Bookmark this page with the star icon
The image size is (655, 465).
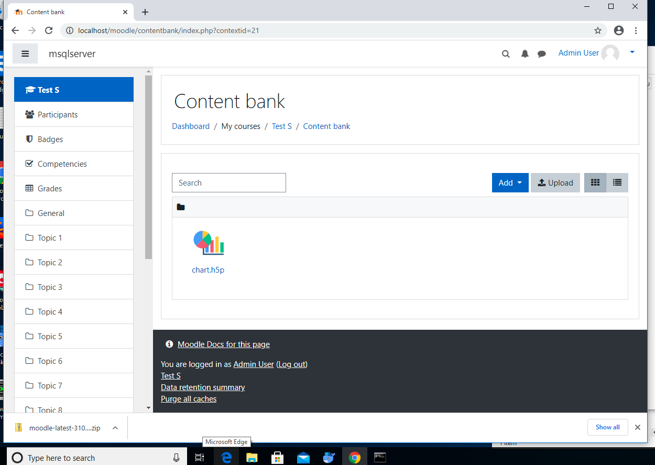(x=598, y=30)
